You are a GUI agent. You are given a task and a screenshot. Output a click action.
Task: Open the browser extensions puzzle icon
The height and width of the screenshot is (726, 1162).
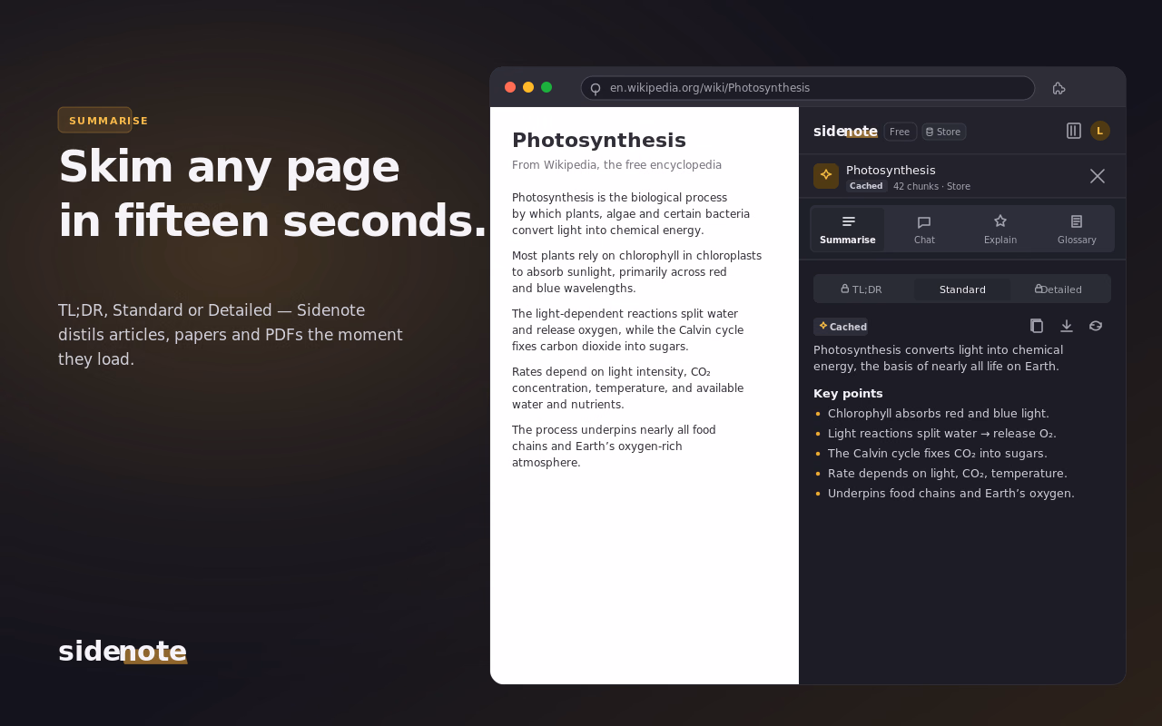(x=1059, y=88)
